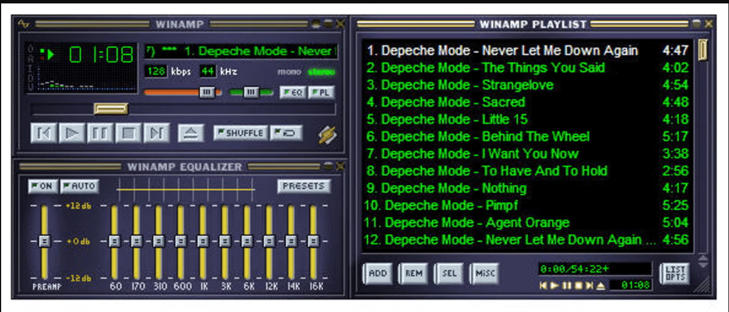
Task: Click the Winamp lightning bolt logo
Action: 327,135
